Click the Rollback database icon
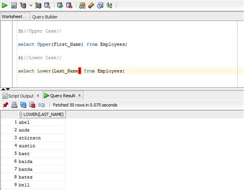This screenshot has width=244, height=190. tap(69, 5)
